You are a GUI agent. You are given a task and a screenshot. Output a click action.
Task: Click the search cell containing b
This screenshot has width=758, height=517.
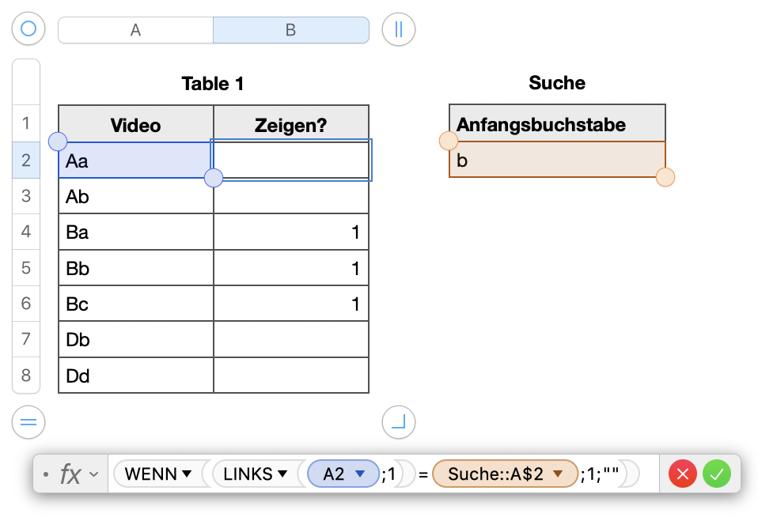[x=557, y=160]
